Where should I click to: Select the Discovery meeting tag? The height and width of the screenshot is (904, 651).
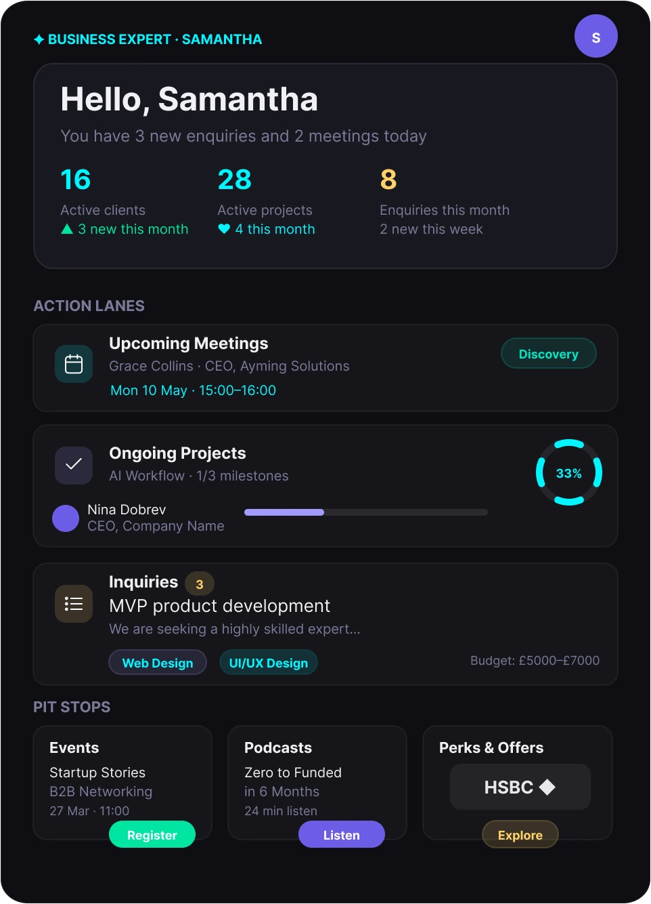(548, 354)
